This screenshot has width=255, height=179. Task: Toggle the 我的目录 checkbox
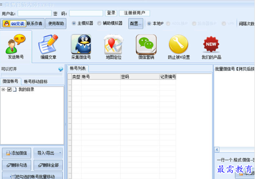[9, 89]
